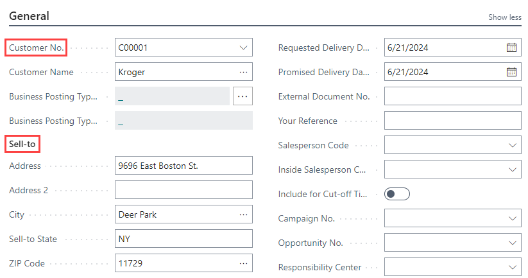The height and width of the screenshot is (278, 528).
Task: Click the Address input field
Action: pyautogui.click(x=183, y=166)
